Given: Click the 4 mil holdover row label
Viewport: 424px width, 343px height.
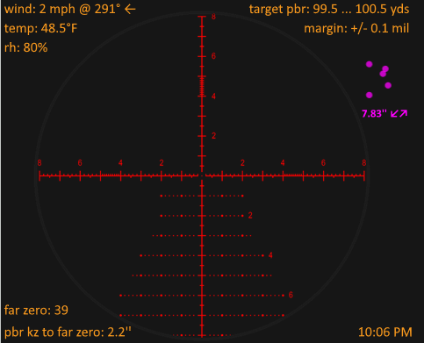Looking at the screenshot, I should tap(270, 255).
